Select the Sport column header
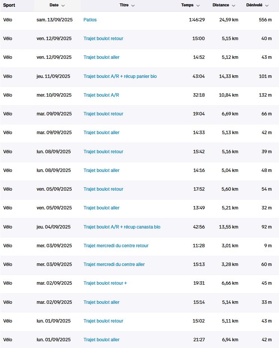This screenshot has width=279, height=348. [9, 5]
